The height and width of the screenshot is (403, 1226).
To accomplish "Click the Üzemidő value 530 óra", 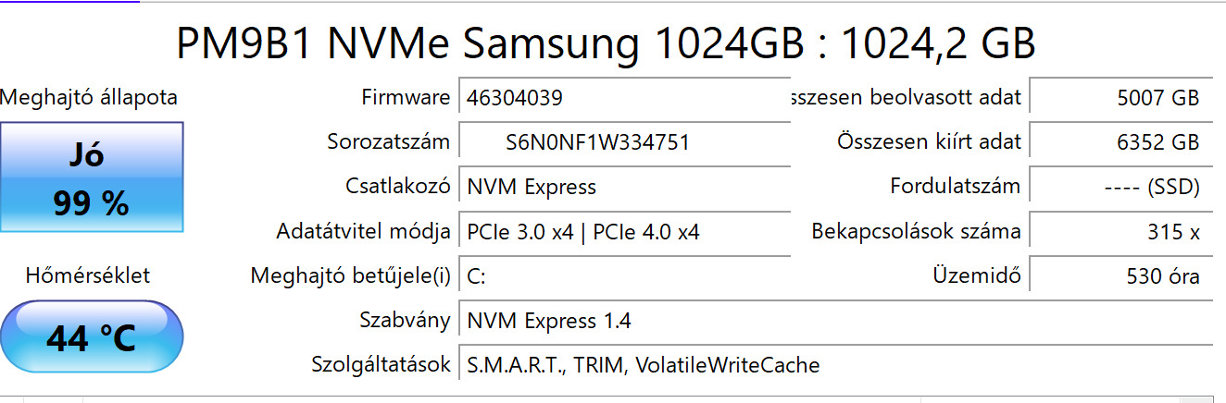I will (1120, 275).
